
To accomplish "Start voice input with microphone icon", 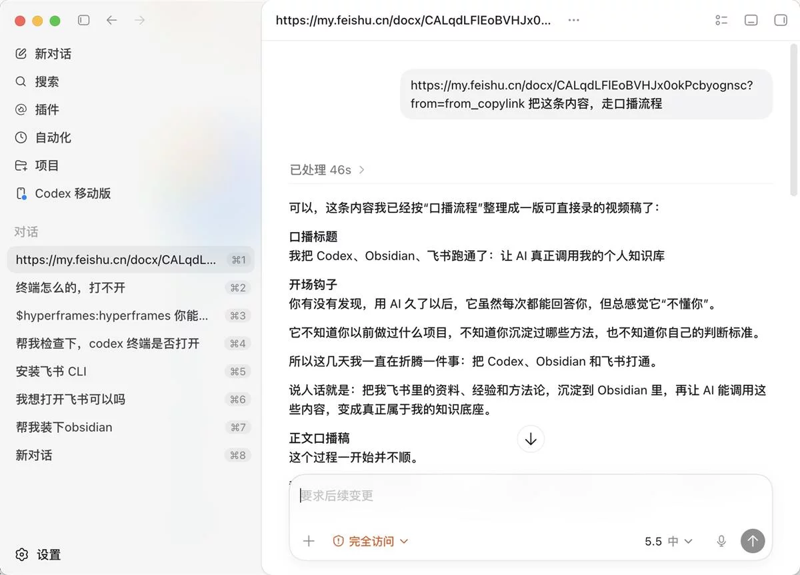I will point(721,541).
